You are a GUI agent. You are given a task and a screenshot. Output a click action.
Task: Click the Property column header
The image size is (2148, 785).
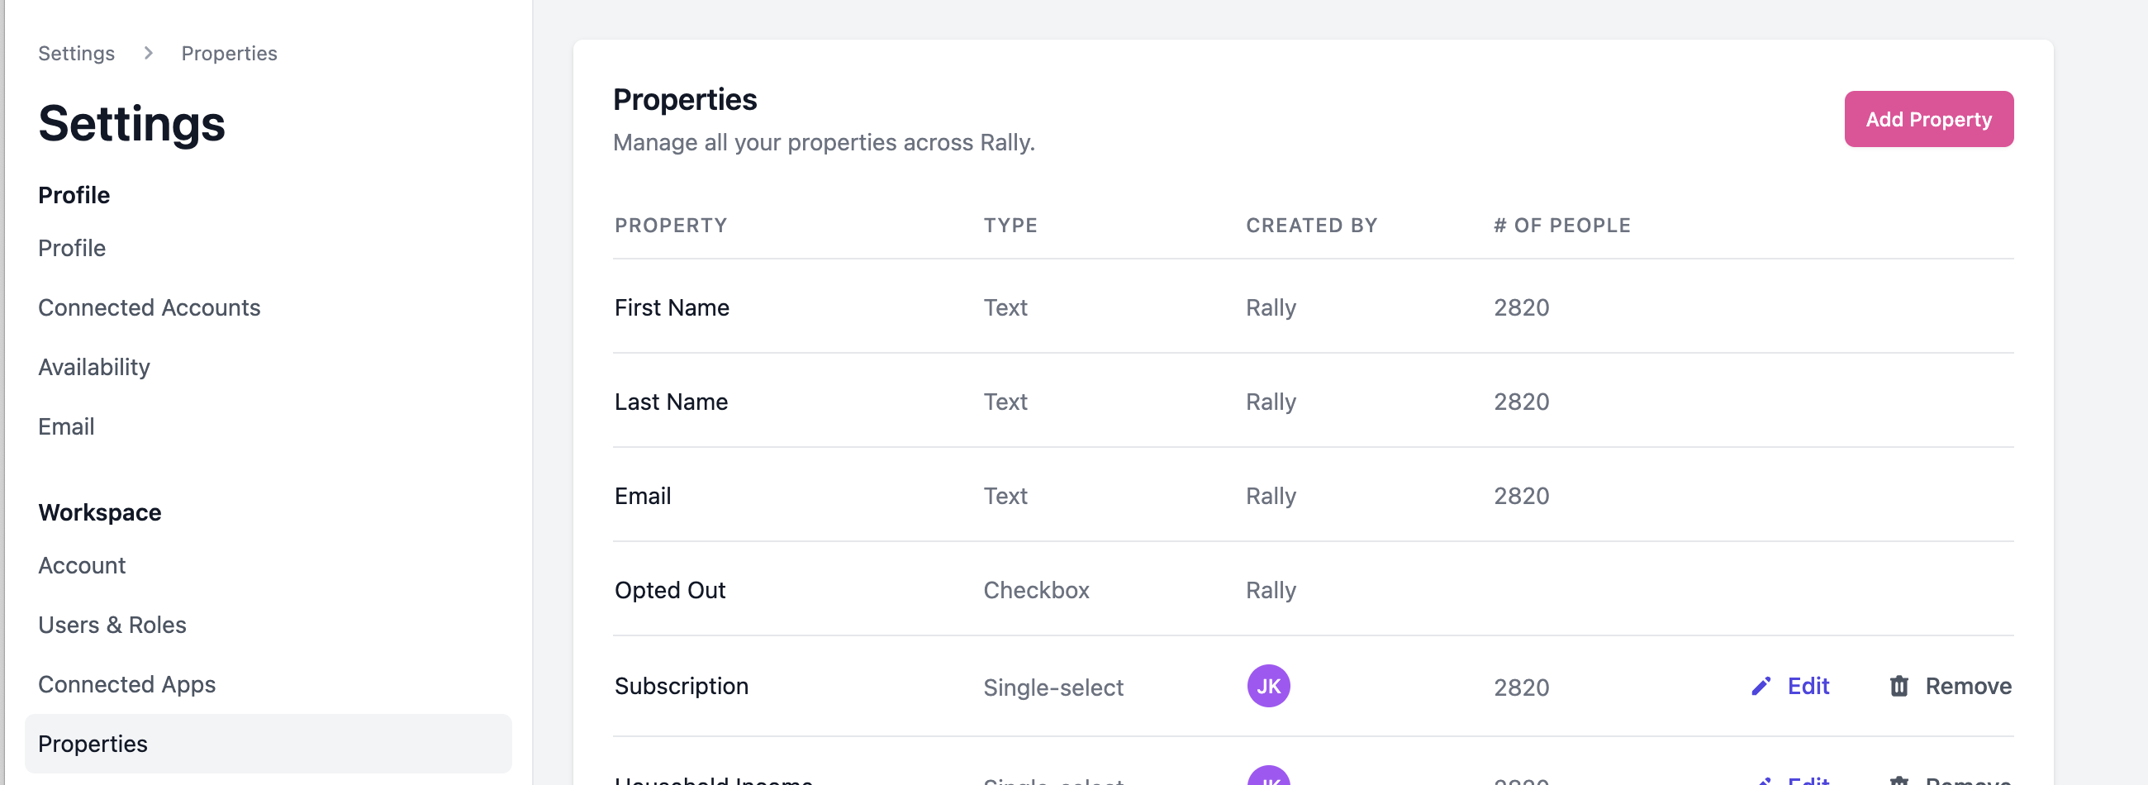click(x=670, y=226)
